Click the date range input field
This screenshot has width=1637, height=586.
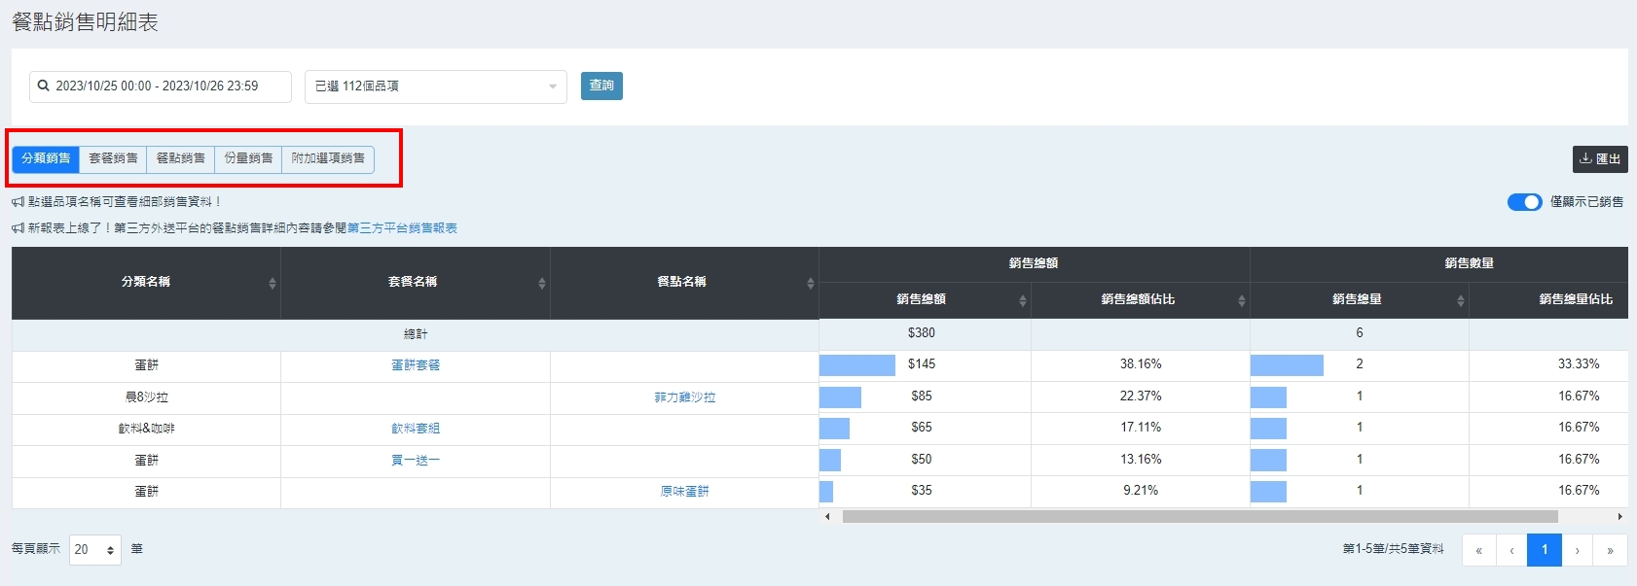[165, 86]
